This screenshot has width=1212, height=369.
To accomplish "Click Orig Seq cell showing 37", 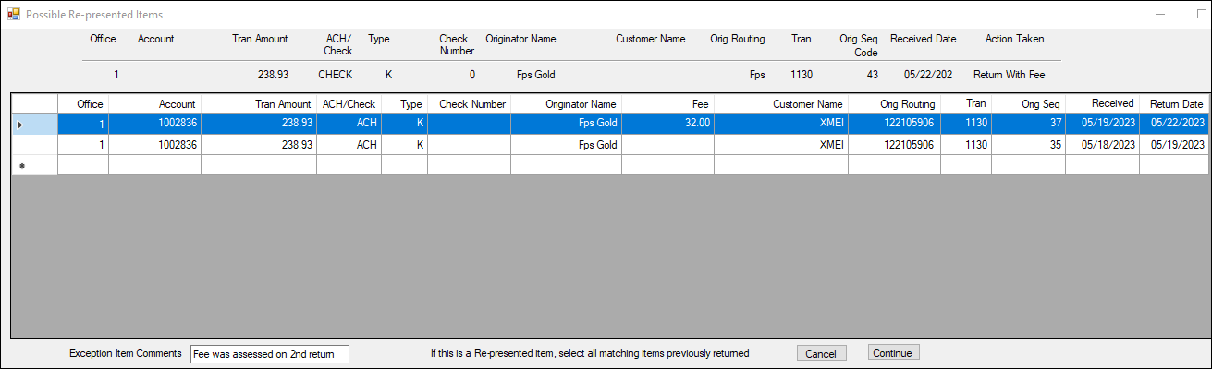I will point(1028,124).
